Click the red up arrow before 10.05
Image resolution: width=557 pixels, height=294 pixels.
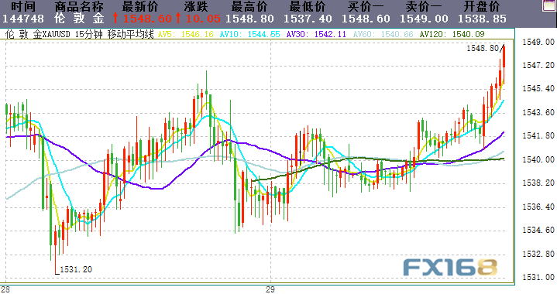(178, 18)
